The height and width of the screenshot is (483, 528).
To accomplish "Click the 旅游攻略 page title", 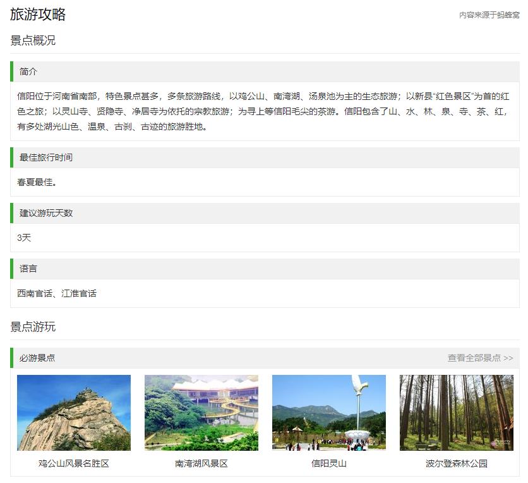I will 38,14.
